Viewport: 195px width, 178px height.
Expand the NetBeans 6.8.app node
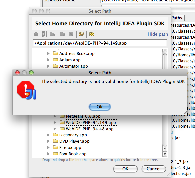pyautogui.click(x=55, y=116)
